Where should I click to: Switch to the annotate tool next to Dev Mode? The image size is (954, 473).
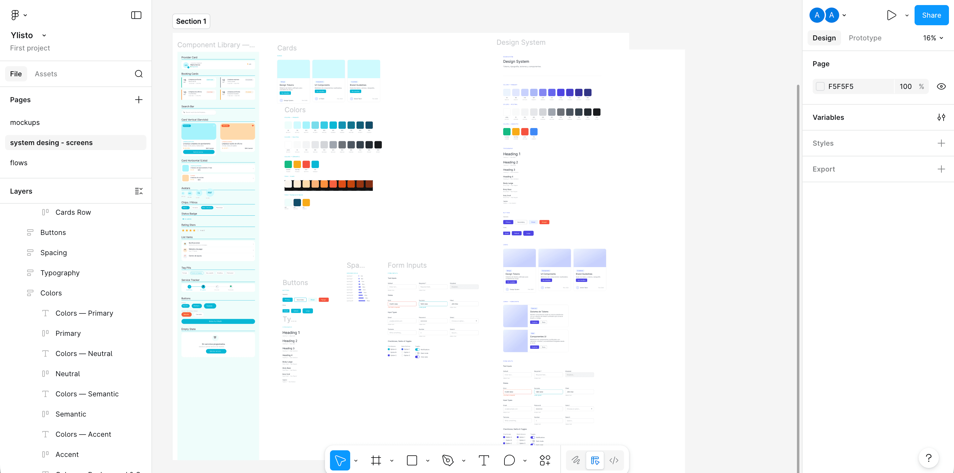coord(576,460)
